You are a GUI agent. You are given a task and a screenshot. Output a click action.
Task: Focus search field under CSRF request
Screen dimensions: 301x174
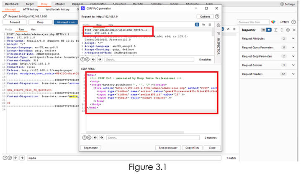[x=149, y=60]
